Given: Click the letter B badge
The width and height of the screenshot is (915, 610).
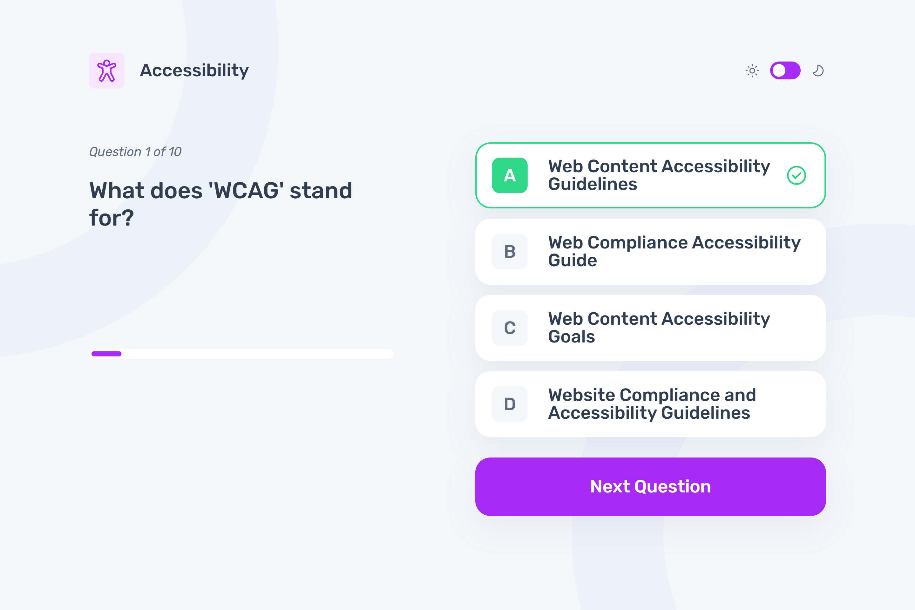Looking at the screenshot, I should click(x=510, y=252).
